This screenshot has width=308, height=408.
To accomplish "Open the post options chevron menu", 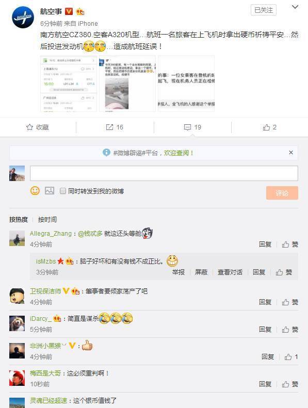I will pyautogui.click(x=295, y=7).
